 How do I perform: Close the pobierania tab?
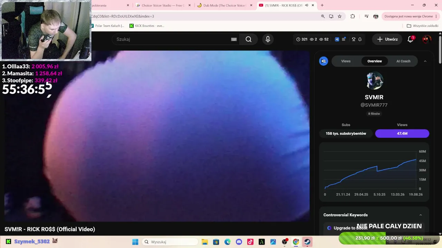[x=128, y=6]
